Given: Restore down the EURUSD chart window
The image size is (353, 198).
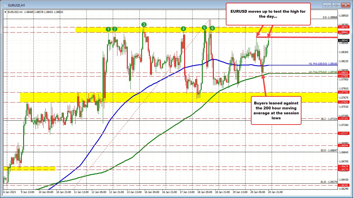Looking at the screenshot, I should click(336, 5).
